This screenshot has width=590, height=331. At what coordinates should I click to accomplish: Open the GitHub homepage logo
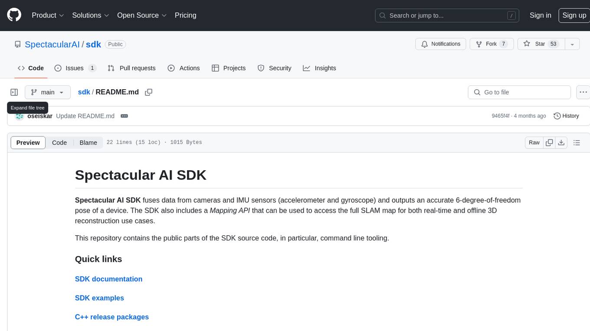[14, 15]
